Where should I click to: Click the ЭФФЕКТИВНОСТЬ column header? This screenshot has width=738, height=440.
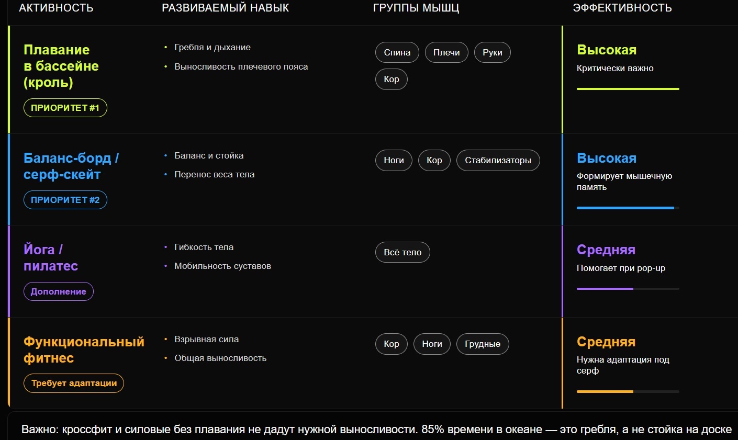622,8
